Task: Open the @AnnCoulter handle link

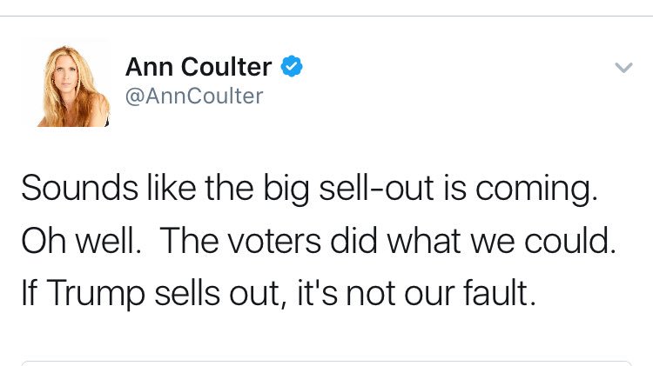Action: (x=193, y=96)
